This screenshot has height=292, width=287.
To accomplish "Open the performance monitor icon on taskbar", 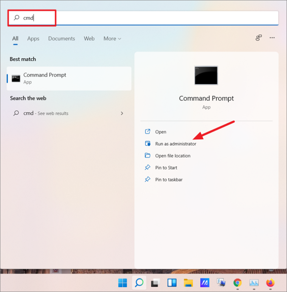I will 254,283.
